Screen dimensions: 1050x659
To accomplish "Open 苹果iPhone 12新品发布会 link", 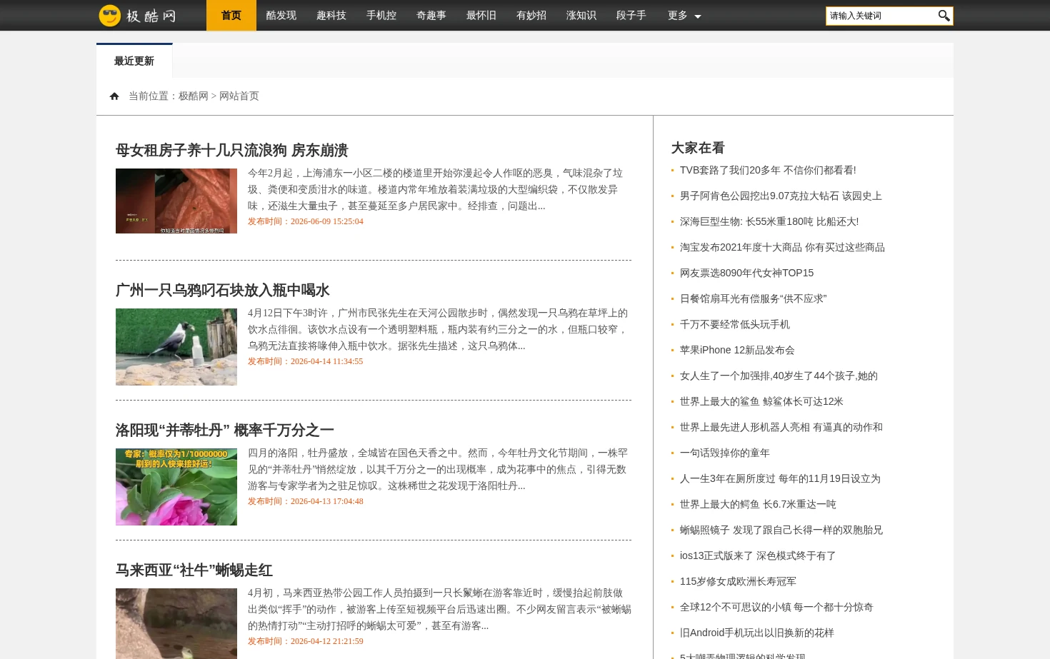I will pos(737,350).
